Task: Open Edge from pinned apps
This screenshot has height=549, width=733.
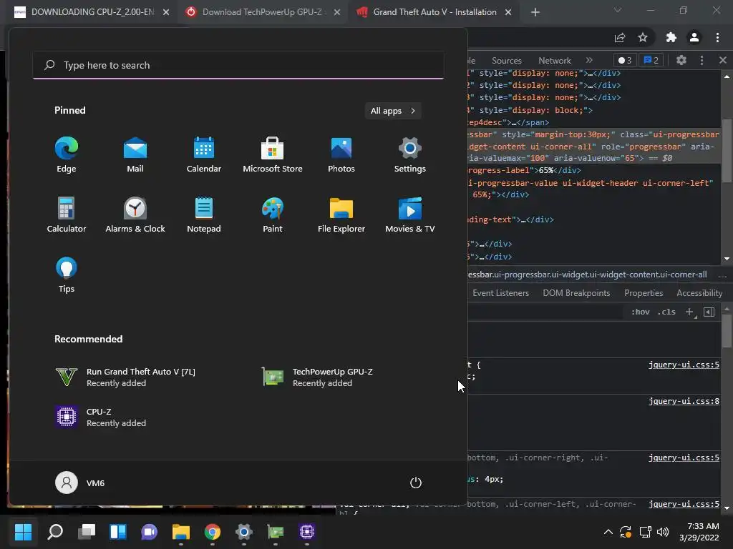Action: coord(67,155)
